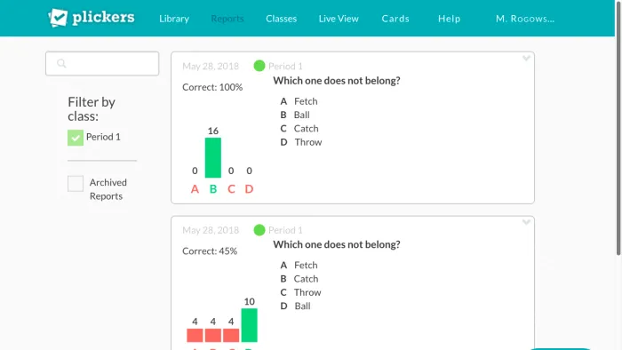Select the green bar showing 10 answers
Screen dimensions: 622x350
249,325
